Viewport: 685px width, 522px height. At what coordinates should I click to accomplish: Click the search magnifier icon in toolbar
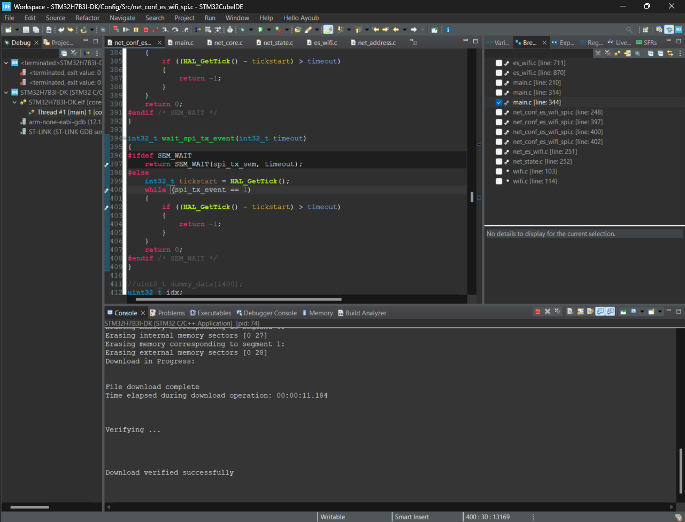click(x=629, y=30)
